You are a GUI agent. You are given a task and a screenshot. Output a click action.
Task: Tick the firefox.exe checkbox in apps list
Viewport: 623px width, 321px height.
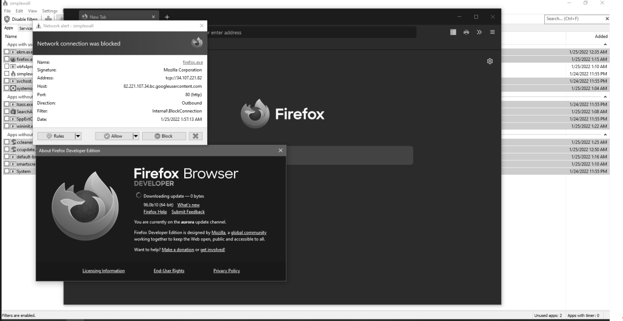coord(7,59)
